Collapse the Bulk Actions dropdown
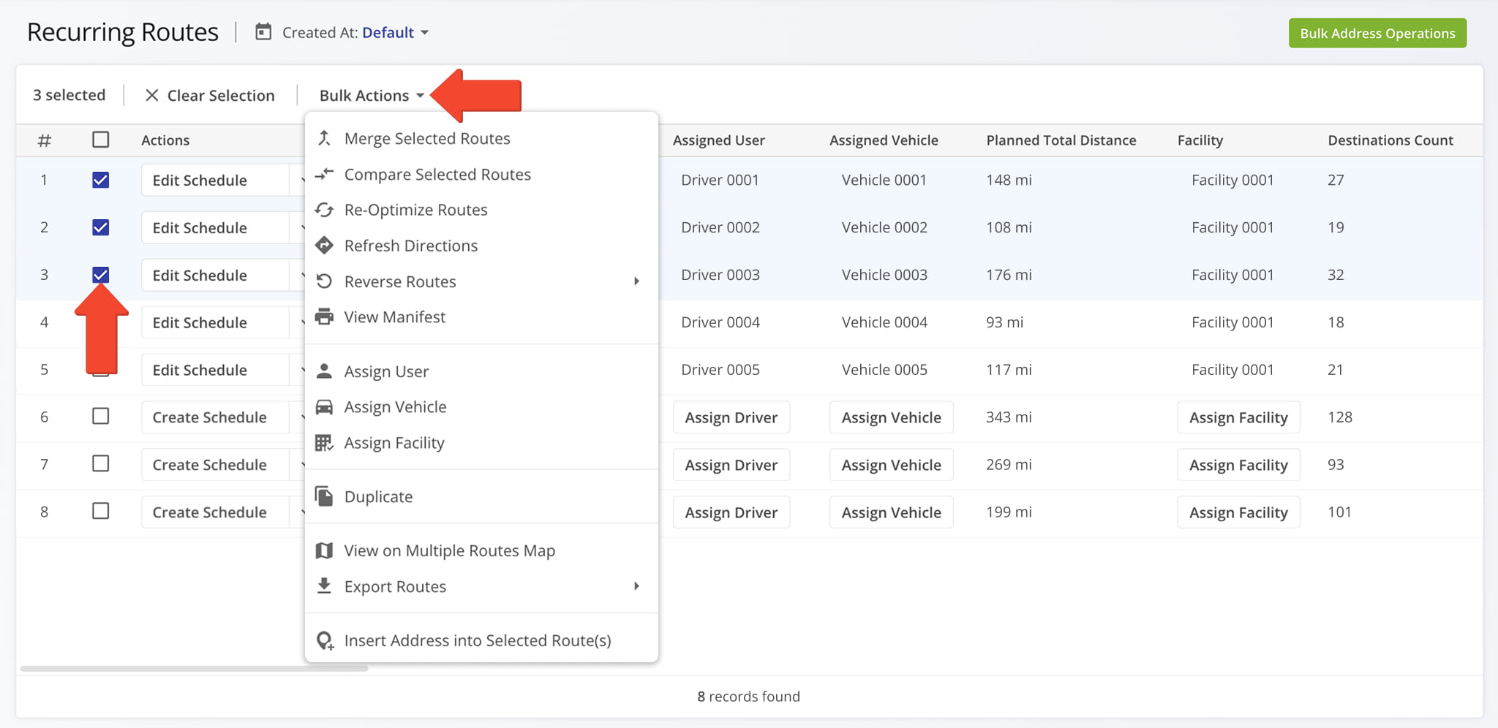This screenshot has height=728, width=1498. coord(372,95)
